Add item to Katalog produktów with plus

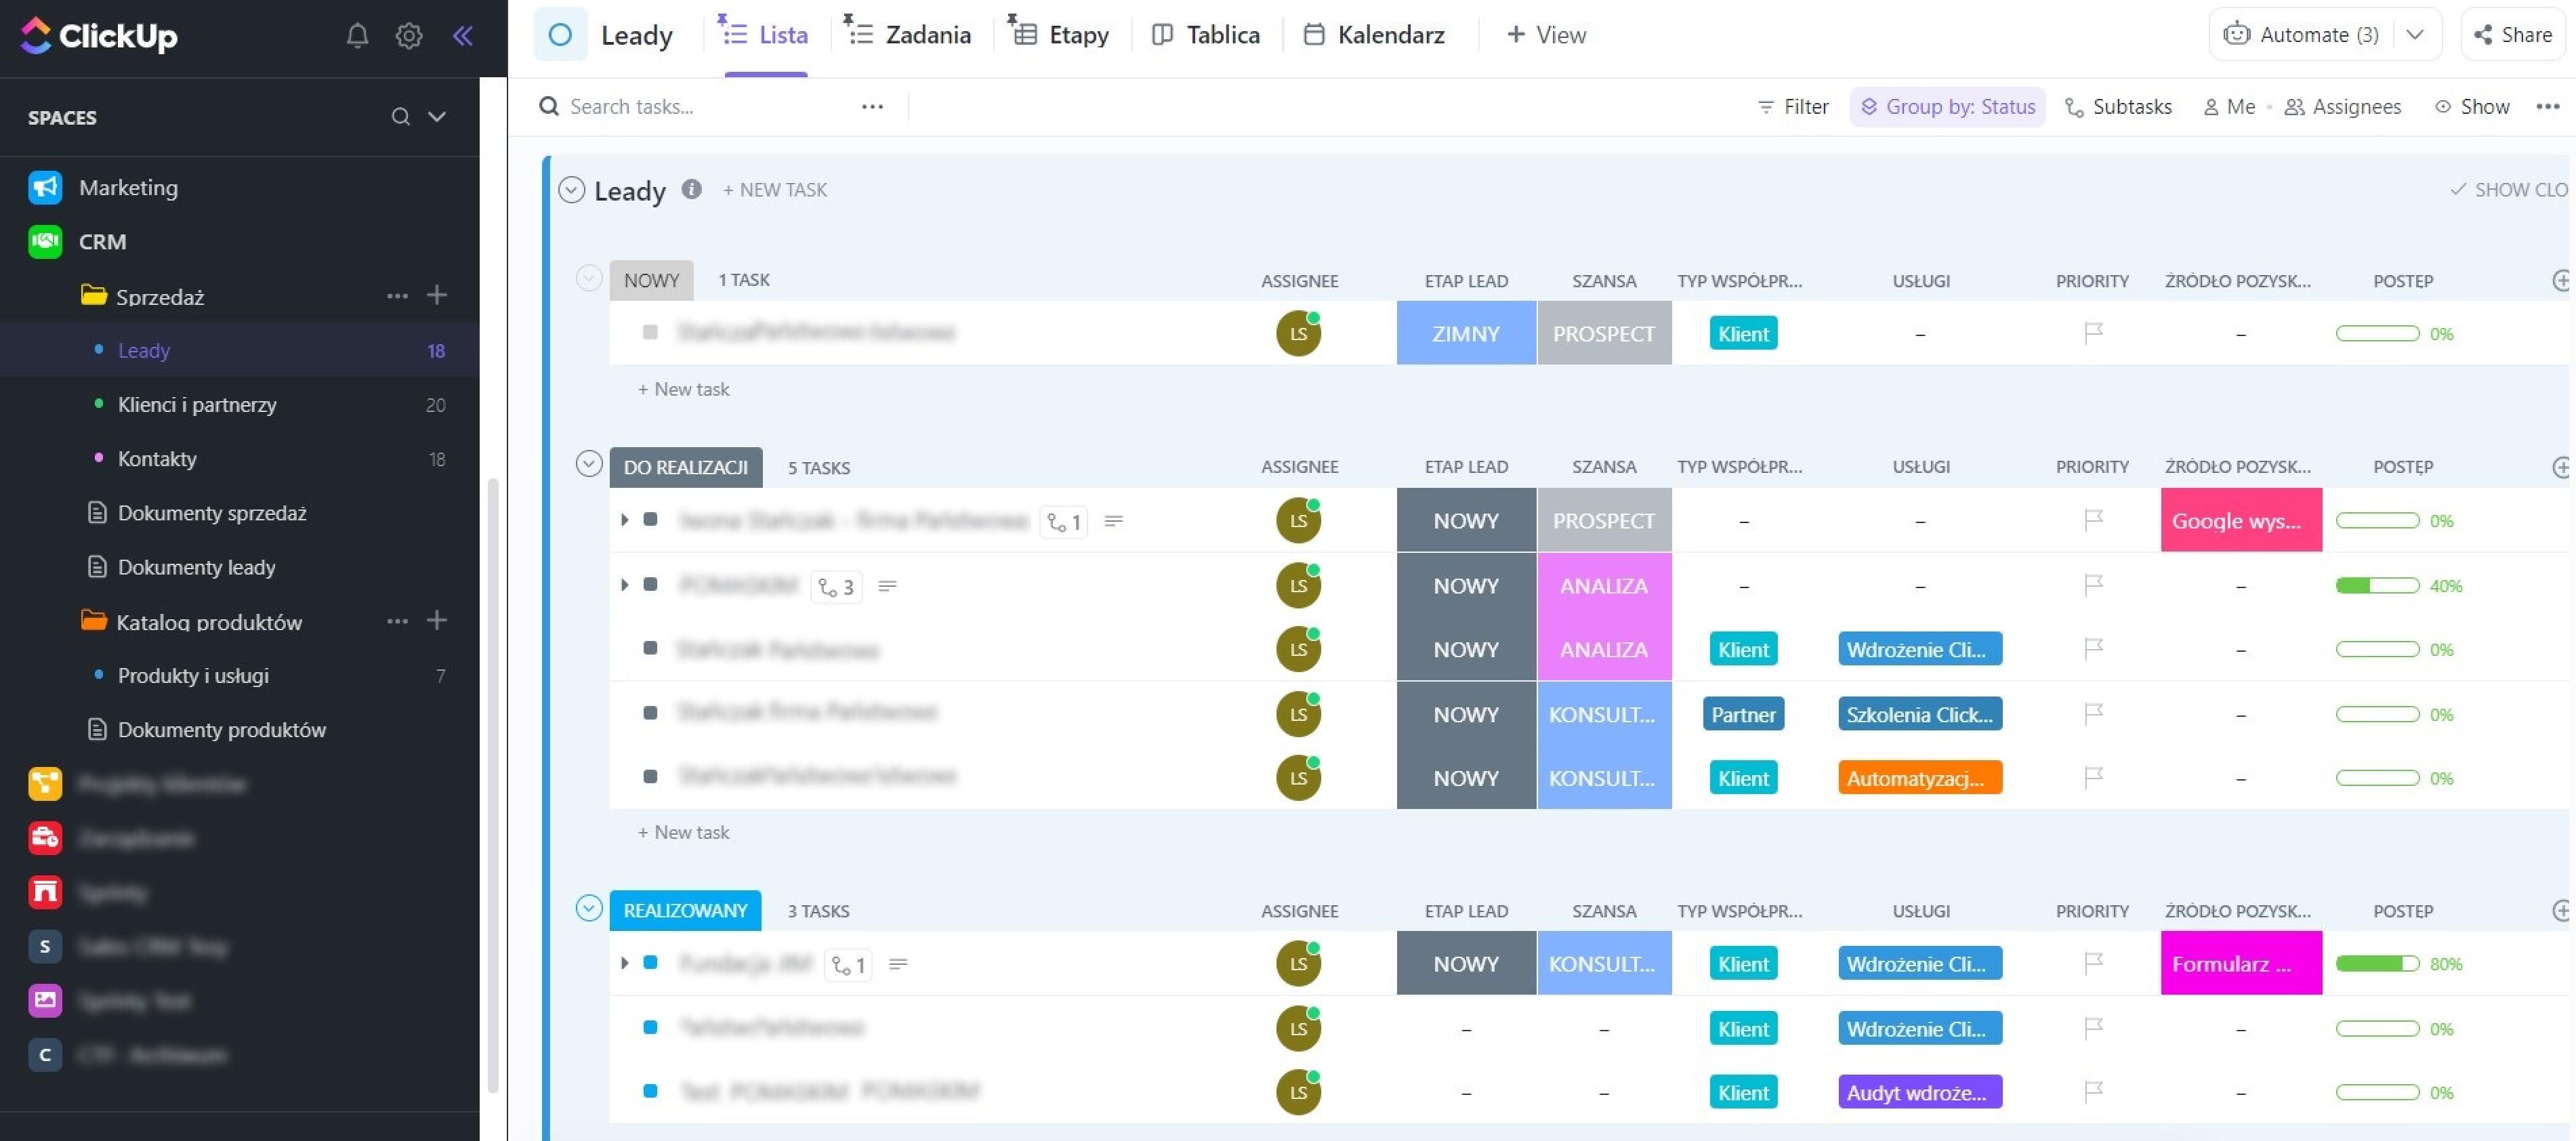(437, 620)
